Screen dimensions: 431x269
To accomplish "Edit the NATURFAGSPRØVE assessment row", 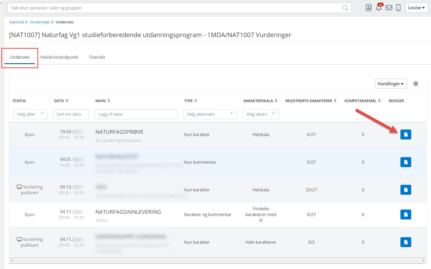I will (406, 134).
